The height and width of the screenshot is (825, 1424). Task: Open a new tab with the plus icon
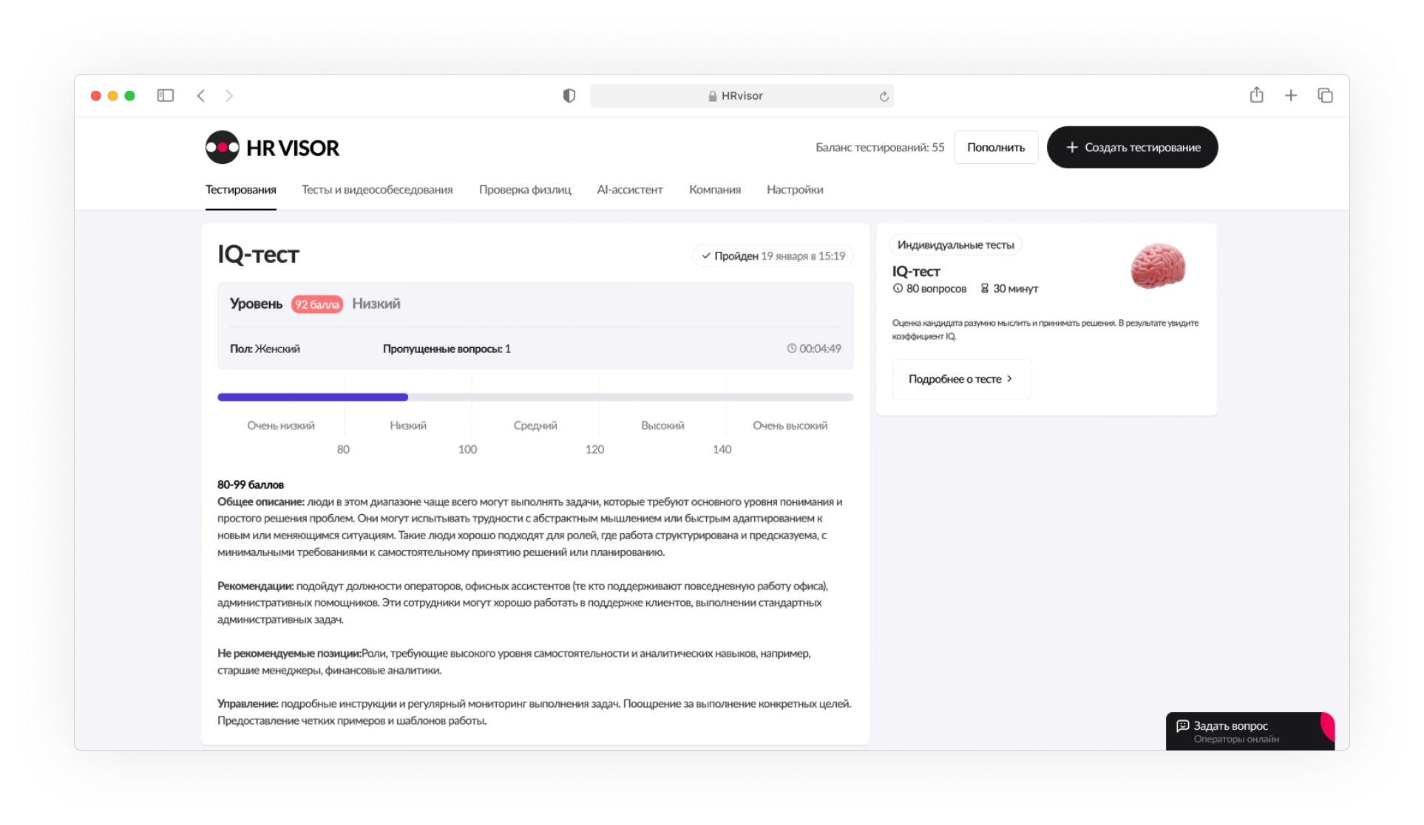coord(1291,95)
